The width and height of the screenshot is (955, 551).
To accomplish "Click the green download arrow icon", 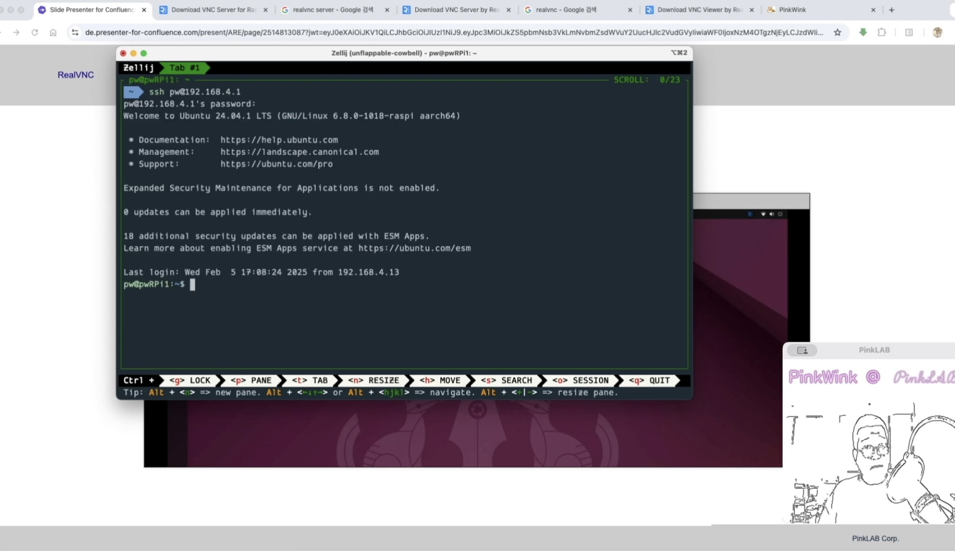I will coord(863,32).
